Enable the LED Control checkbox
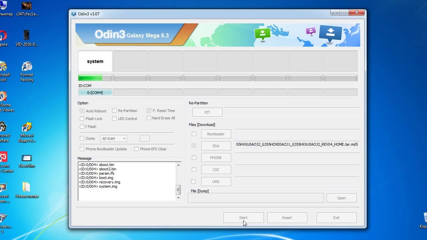 click(x=114, y=119)
